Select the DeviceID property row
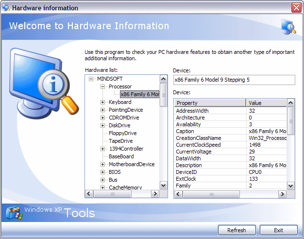This screenshot has width=304, height=239. click(231, 172)
